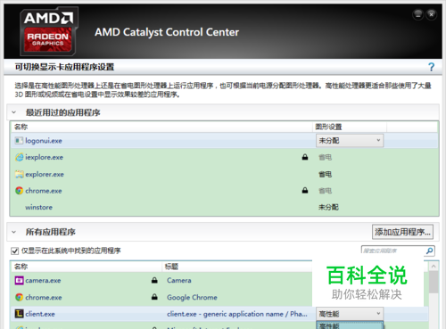This screenshot has height=329, width=446.
Task: Click the lock icon next to camera.exe
Action: (154, 280)
